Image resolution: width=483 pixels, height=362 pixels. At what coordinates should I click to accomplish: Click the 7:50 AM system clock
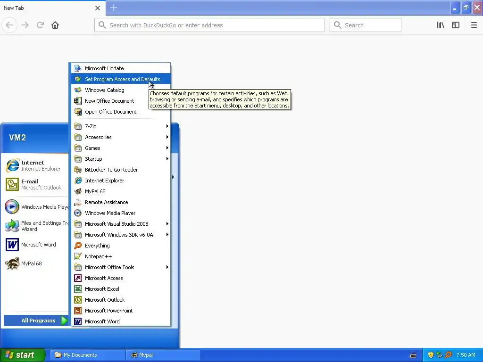(x=466, y=355)
